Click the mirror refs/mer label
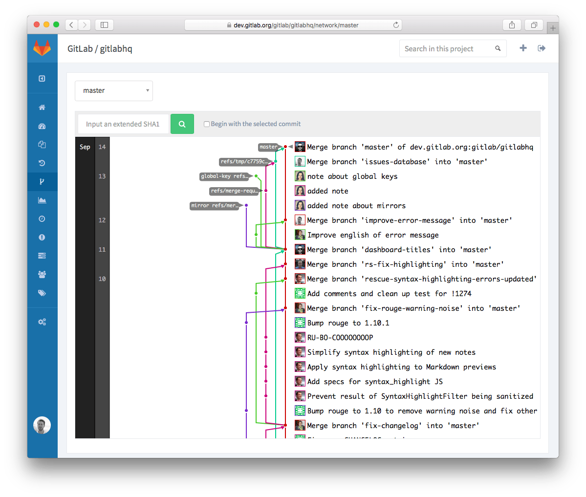586x497 pixels. [x=216, y=206]
